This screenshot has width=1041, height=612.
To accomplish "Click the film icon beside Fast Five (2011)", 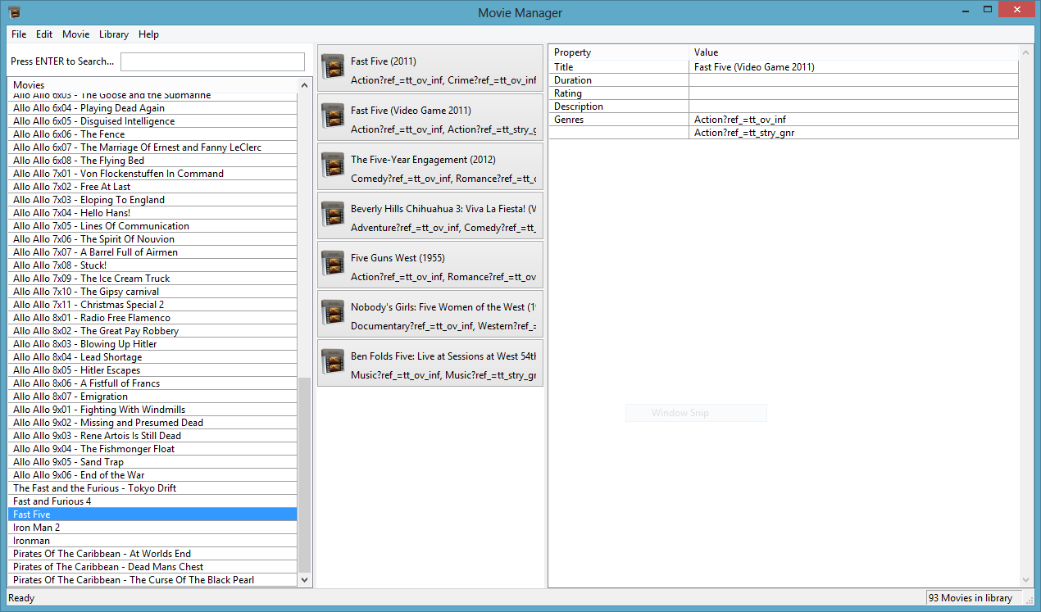I will (333, 67).
